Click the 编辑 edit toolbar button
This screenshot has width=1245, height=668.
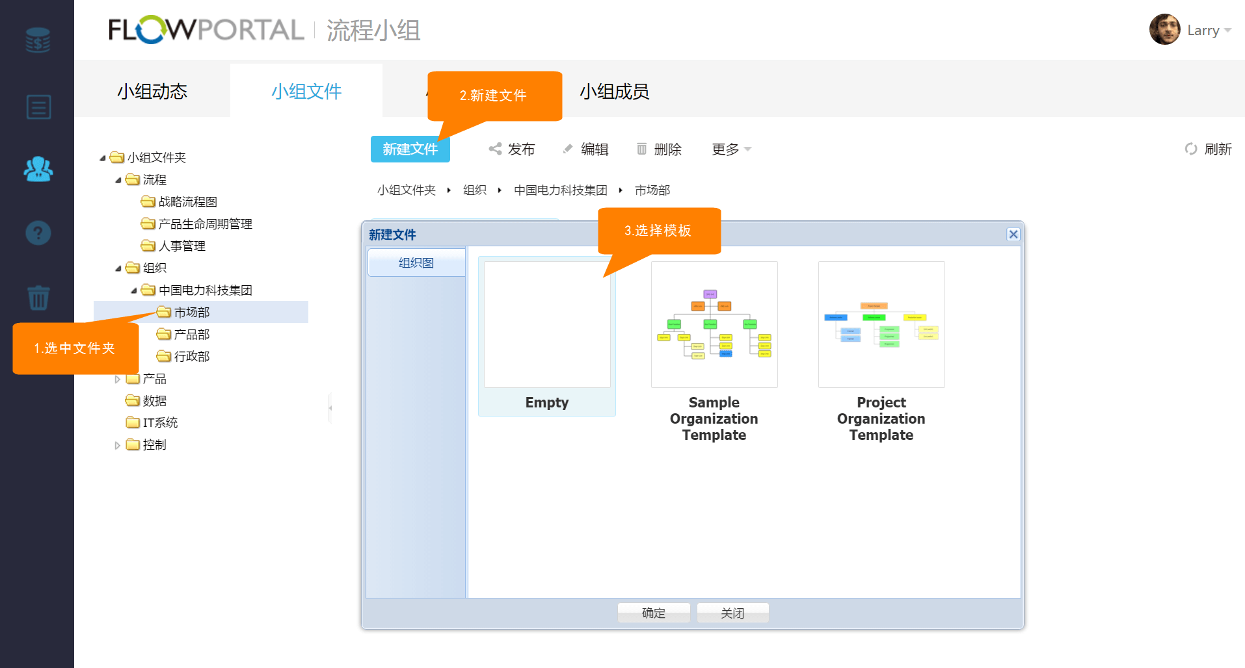(x=585, y=149)
